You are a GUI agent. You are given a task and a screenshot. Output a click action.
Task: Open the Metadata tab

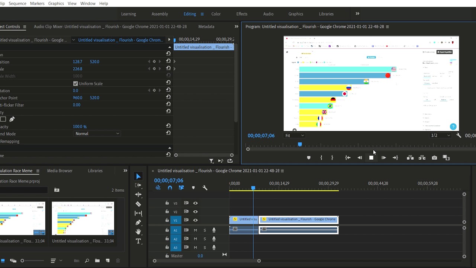tap(206, 27)
